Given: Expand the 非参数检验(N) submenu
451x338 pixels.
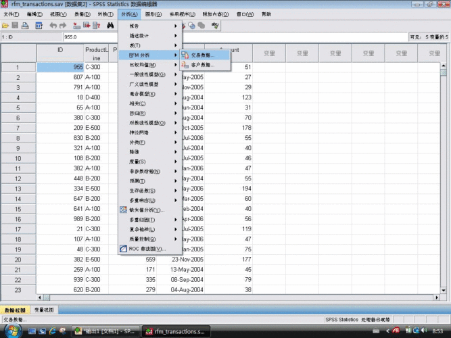Looking at the screenshot, I should coord(150,172).
